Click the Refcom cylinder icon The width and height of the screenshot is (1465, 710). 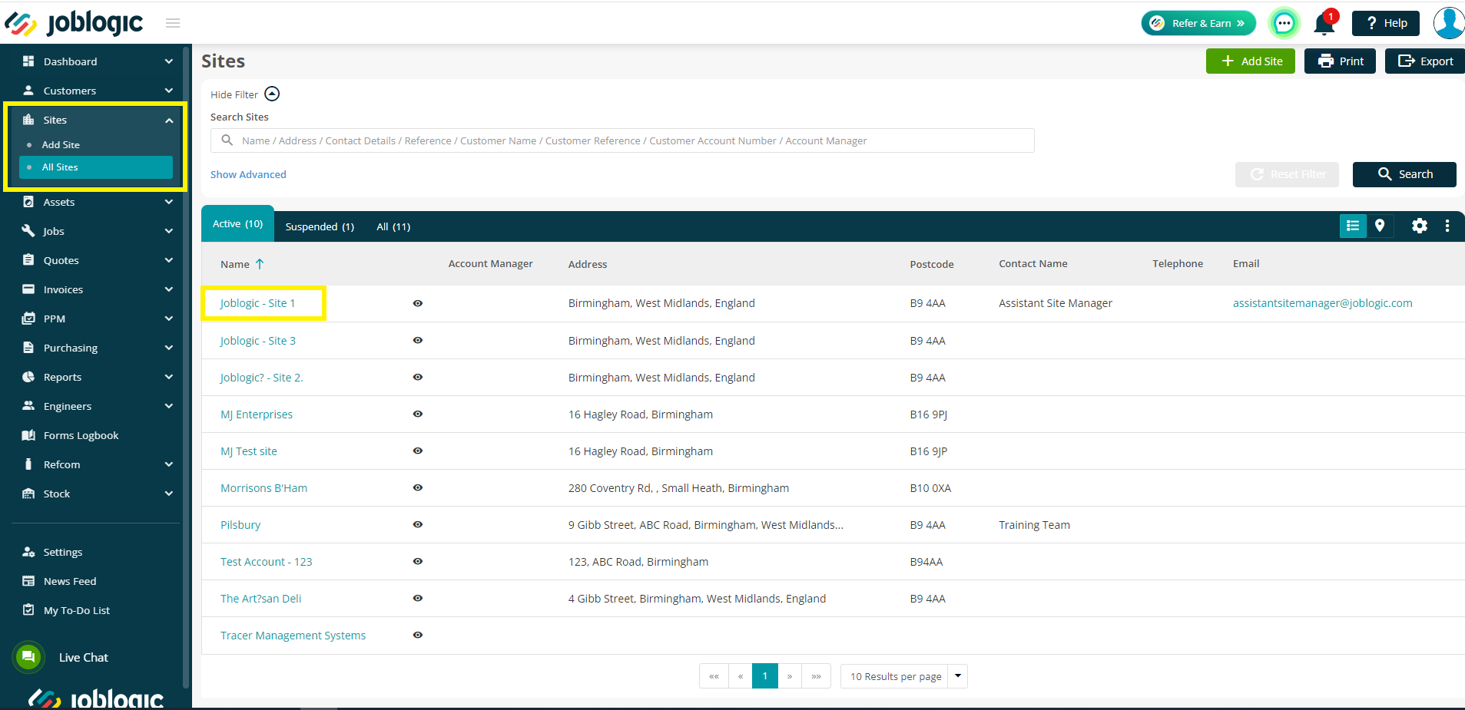coord(28,464)
